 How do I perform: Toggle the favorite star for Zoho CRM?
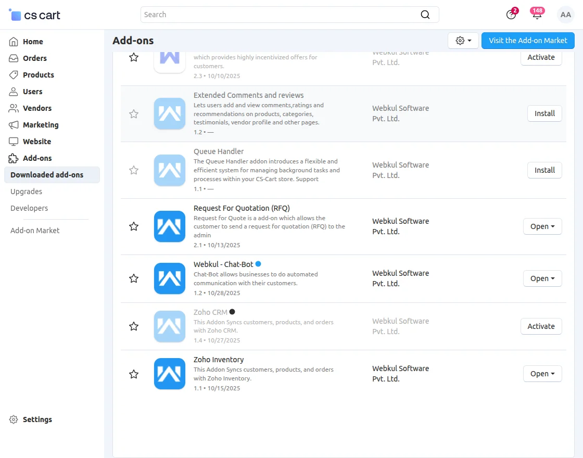coord(134,326)
